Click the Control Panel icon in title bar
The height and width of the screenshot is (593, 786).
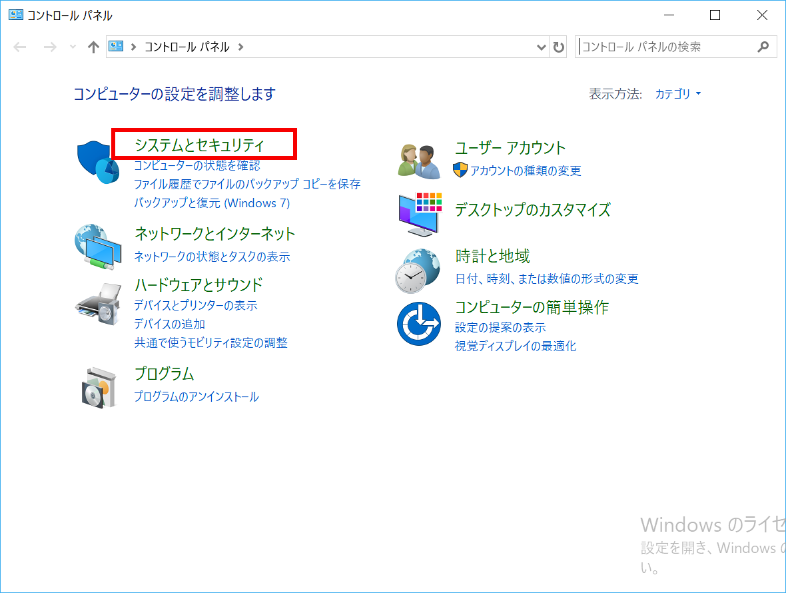(15, 15)
